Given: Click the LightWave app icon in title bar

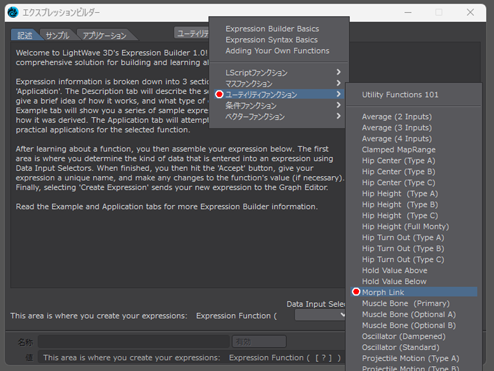Looking at the screenshot, I should coord(13,12).
